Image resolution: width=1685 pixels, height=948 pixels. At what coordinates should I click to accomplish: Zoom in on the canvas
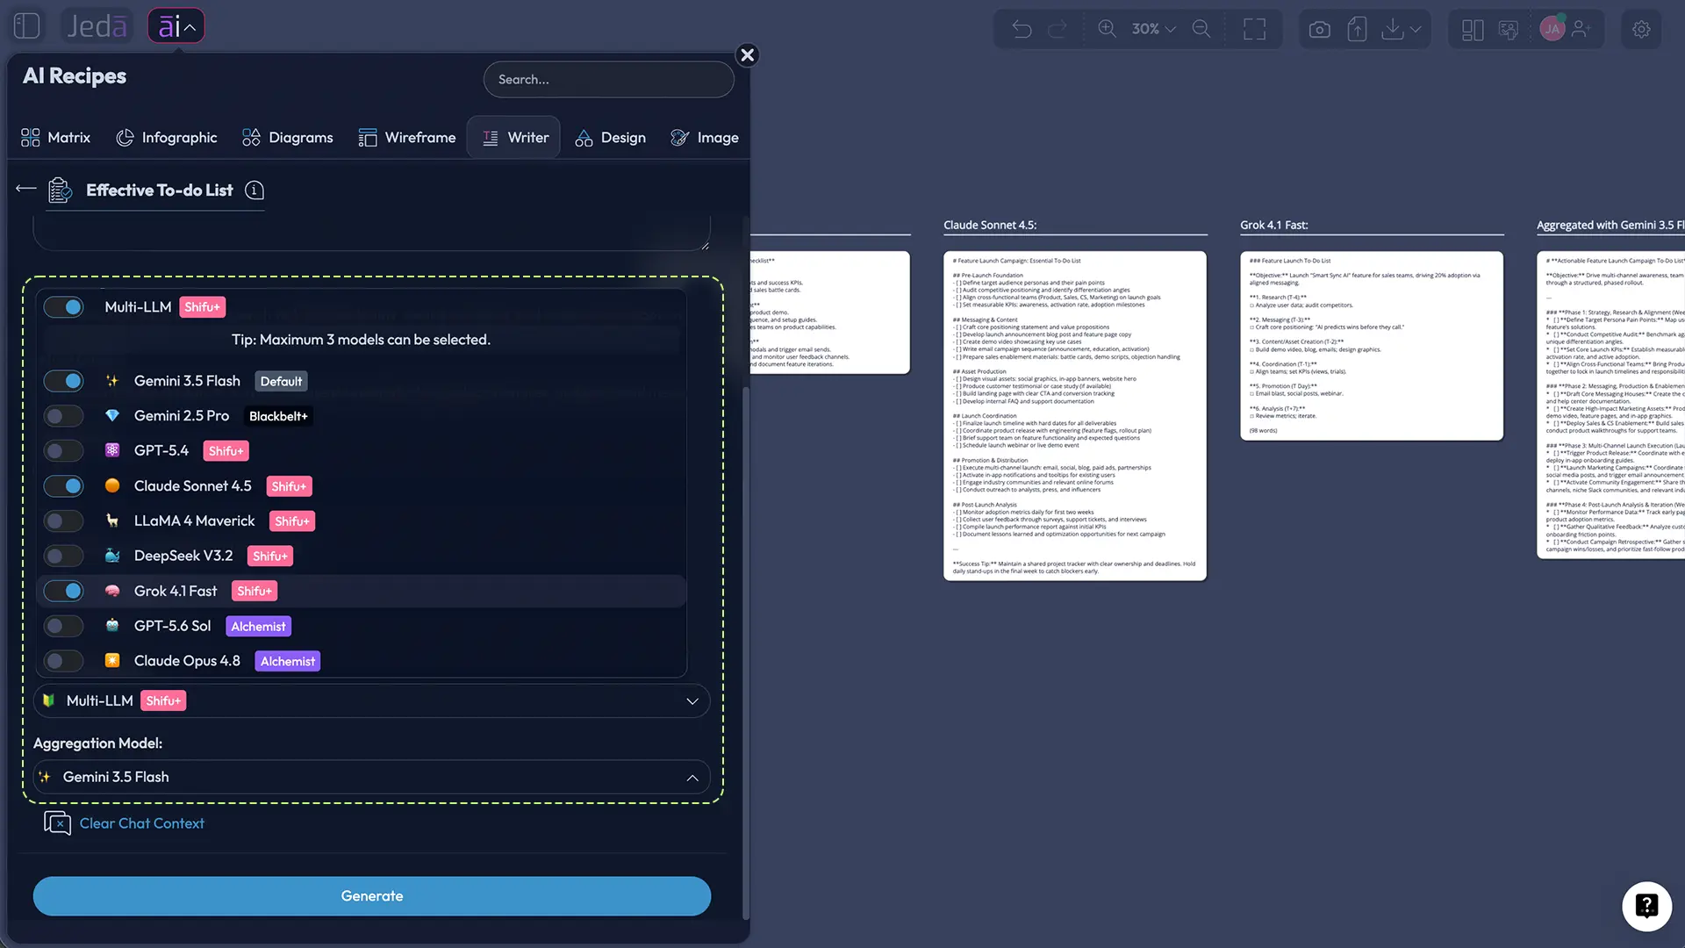point(1108,29)
